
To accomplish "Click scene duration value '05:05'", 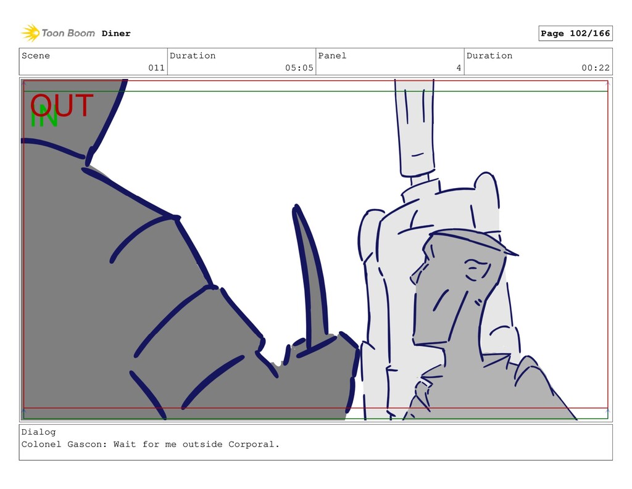I will click(x=299, y=68).
